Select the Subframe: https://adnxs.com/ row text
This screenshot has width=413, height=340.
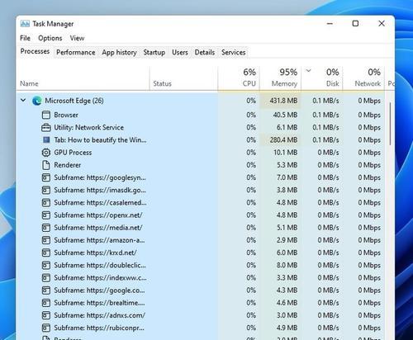[99, 315]
